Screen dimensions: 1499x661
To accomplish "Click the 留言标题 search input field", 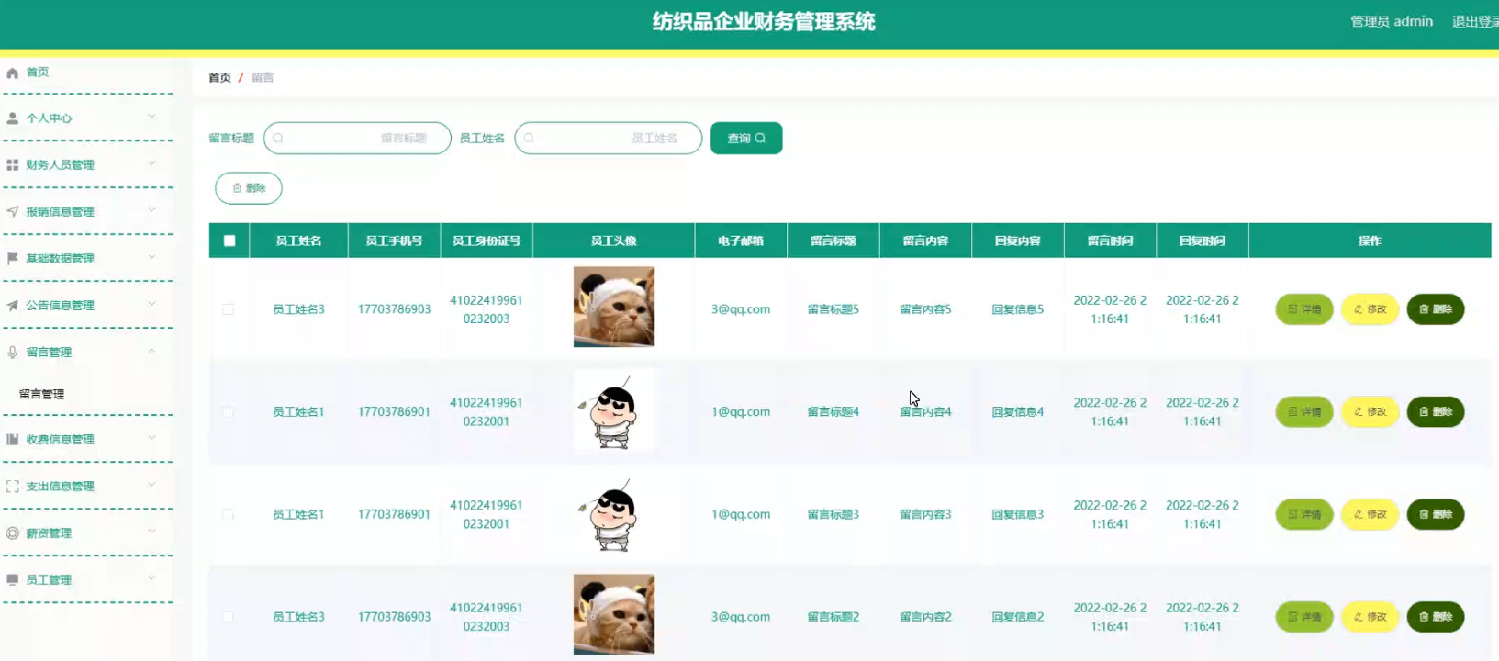I will (358, 139).
